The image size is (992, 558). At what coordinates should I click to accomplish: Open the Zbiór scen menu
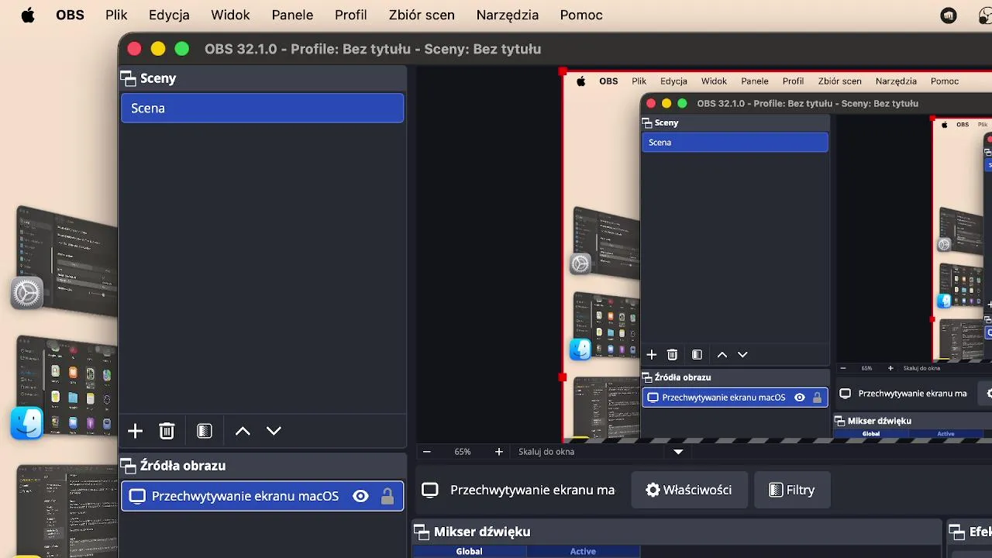point(422,15)
